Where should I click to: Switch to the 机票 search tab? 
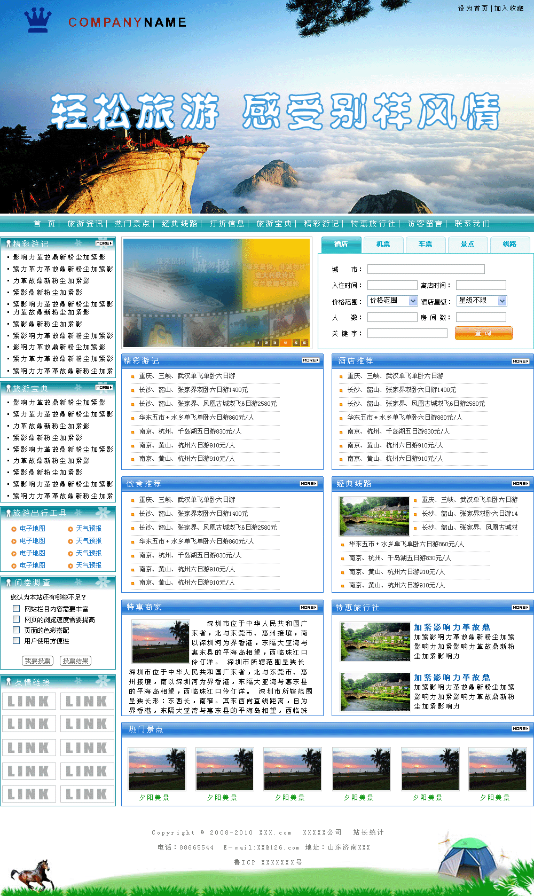383,244
